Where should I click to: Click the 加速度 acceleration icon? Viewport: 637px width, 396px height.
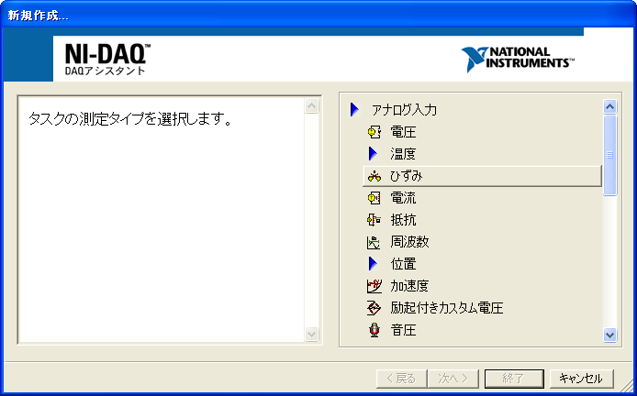tap(374, 286)
